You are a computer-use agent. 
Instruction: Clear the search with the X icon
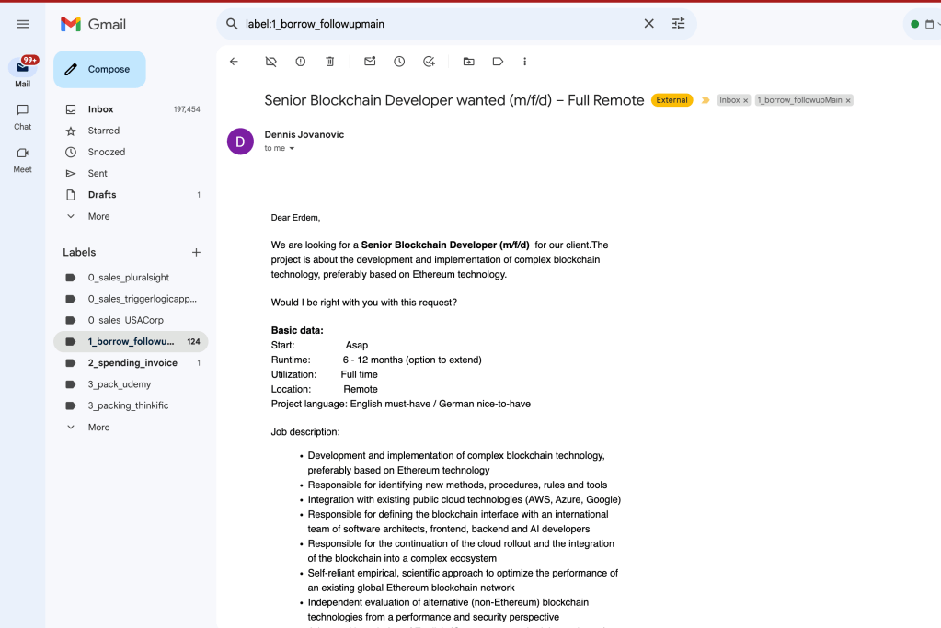[648, 24]
